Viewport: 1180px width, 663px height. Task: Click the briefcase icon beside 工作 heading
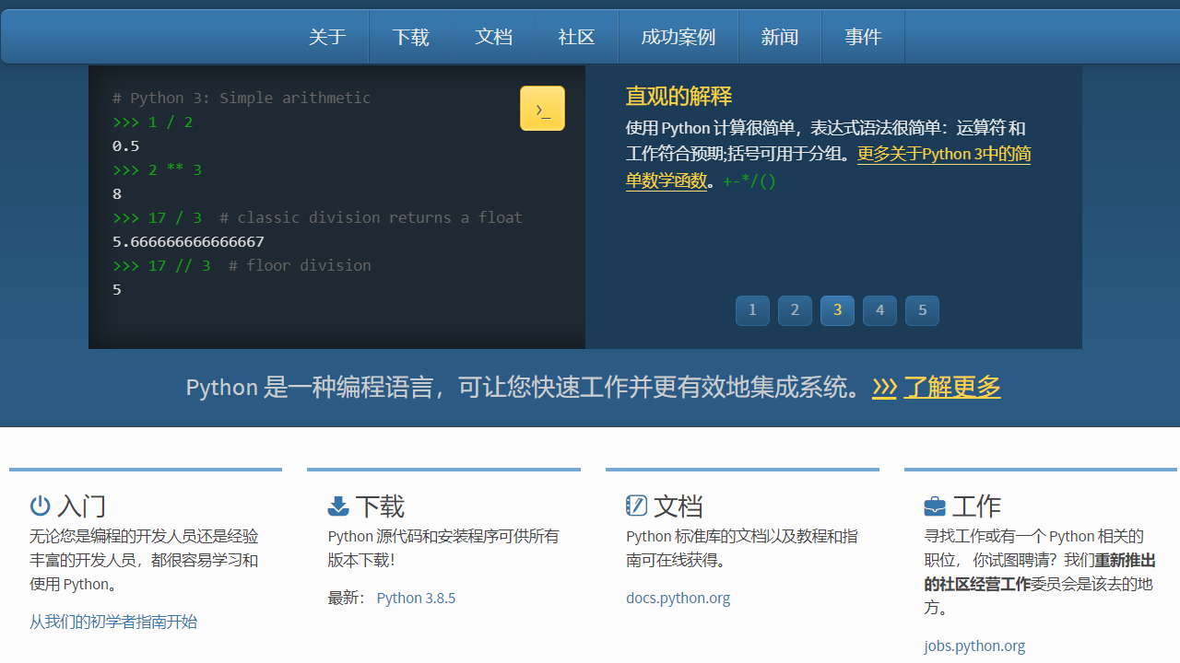[935, 506]
